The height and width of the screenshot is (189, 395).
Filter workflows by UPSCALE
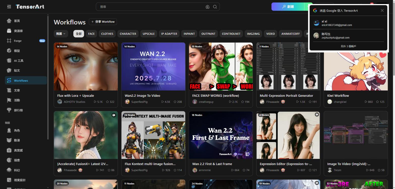[149, 34]
